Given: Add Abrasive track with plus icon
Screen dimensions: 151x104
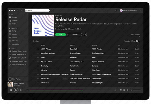Looking at the screenshot, I should 38,70.
